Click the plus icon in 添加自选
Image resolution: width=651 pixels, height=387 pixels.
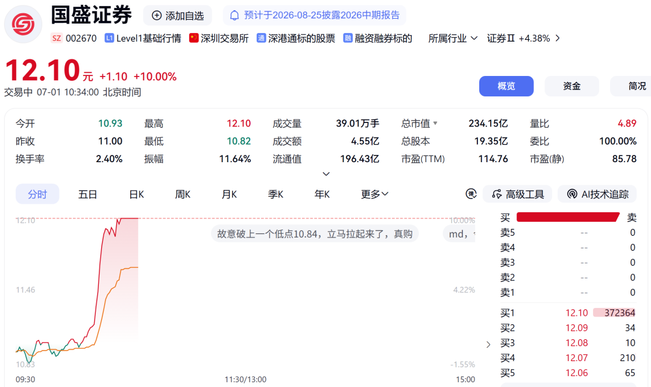click(x=157, y=16)
